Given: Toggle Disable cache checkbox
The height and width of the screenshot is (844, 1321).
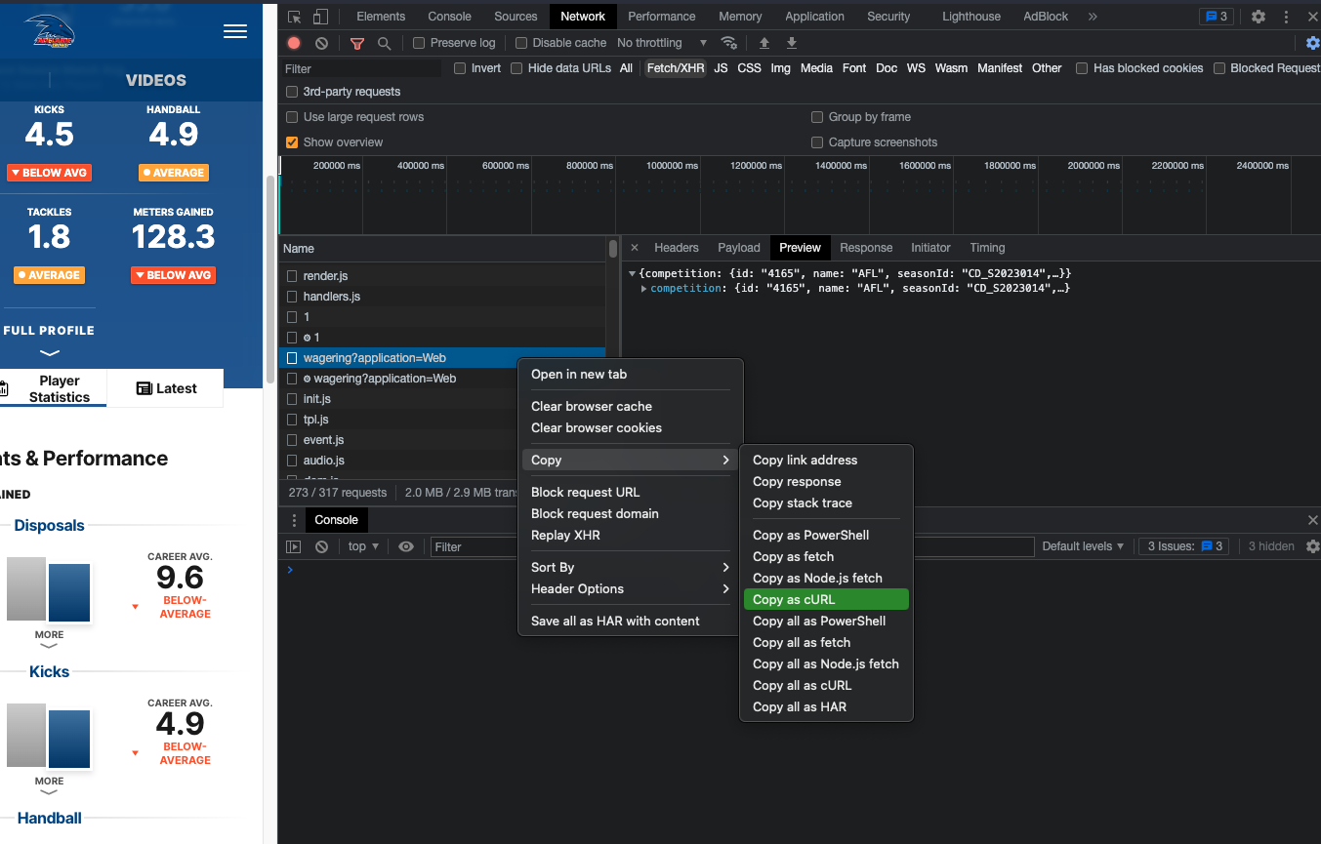Looking at the screenshot, I should pos(521,43).
